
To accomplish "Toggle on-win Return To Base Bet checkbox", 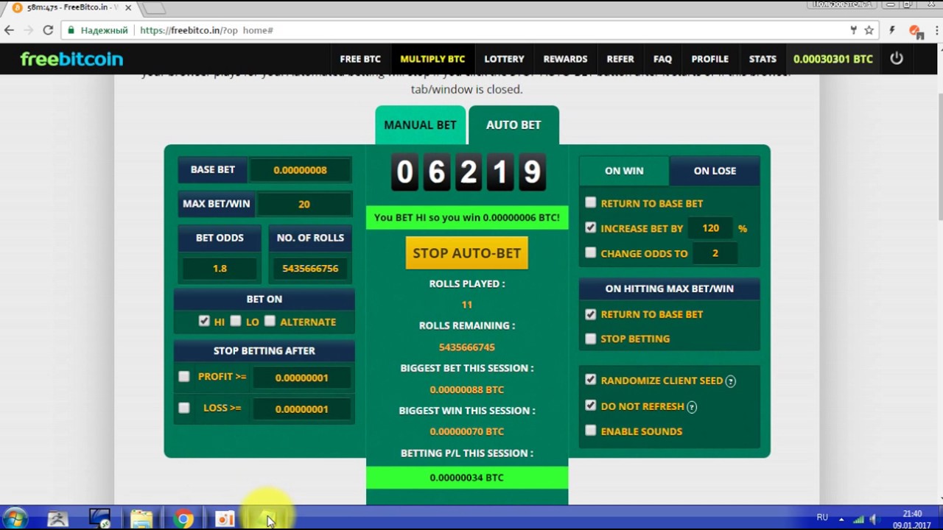I will click(591, 202).
